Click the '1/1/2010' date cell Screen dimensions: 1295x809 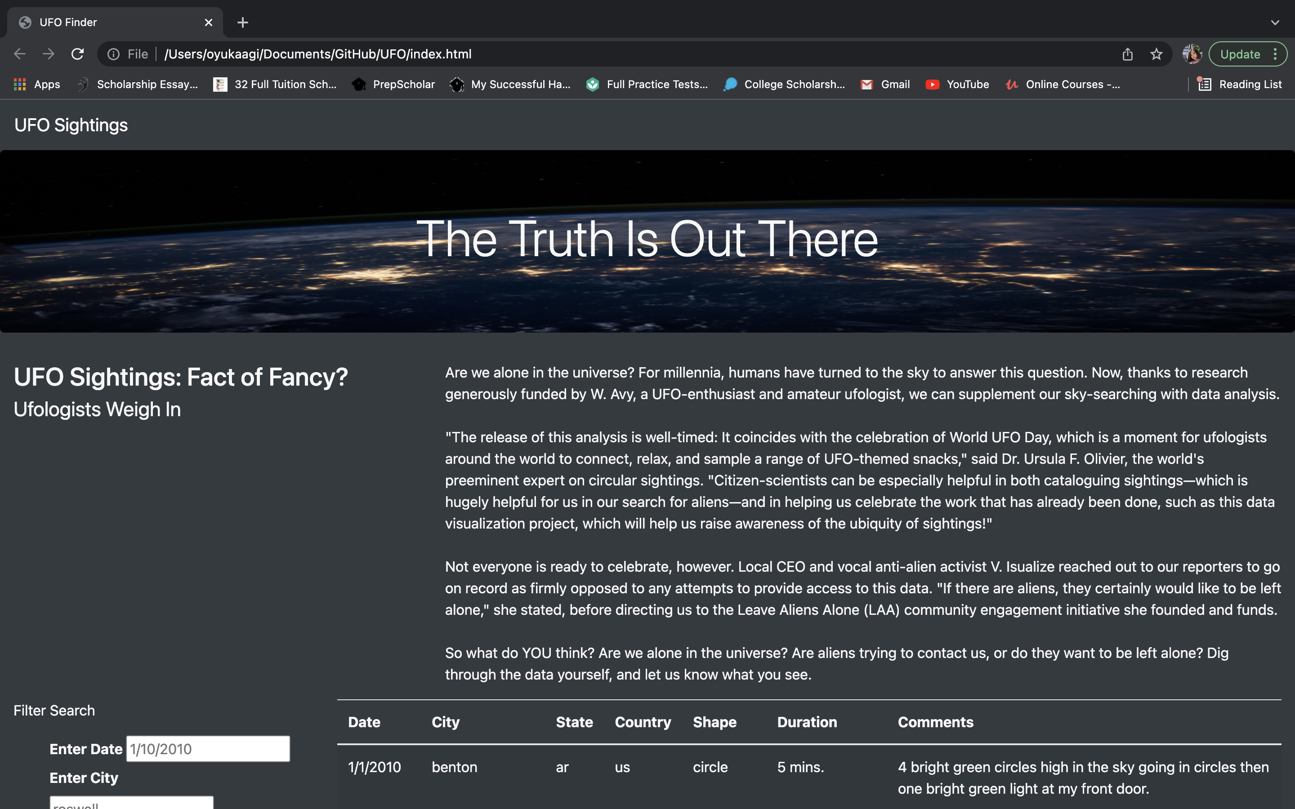374,767
